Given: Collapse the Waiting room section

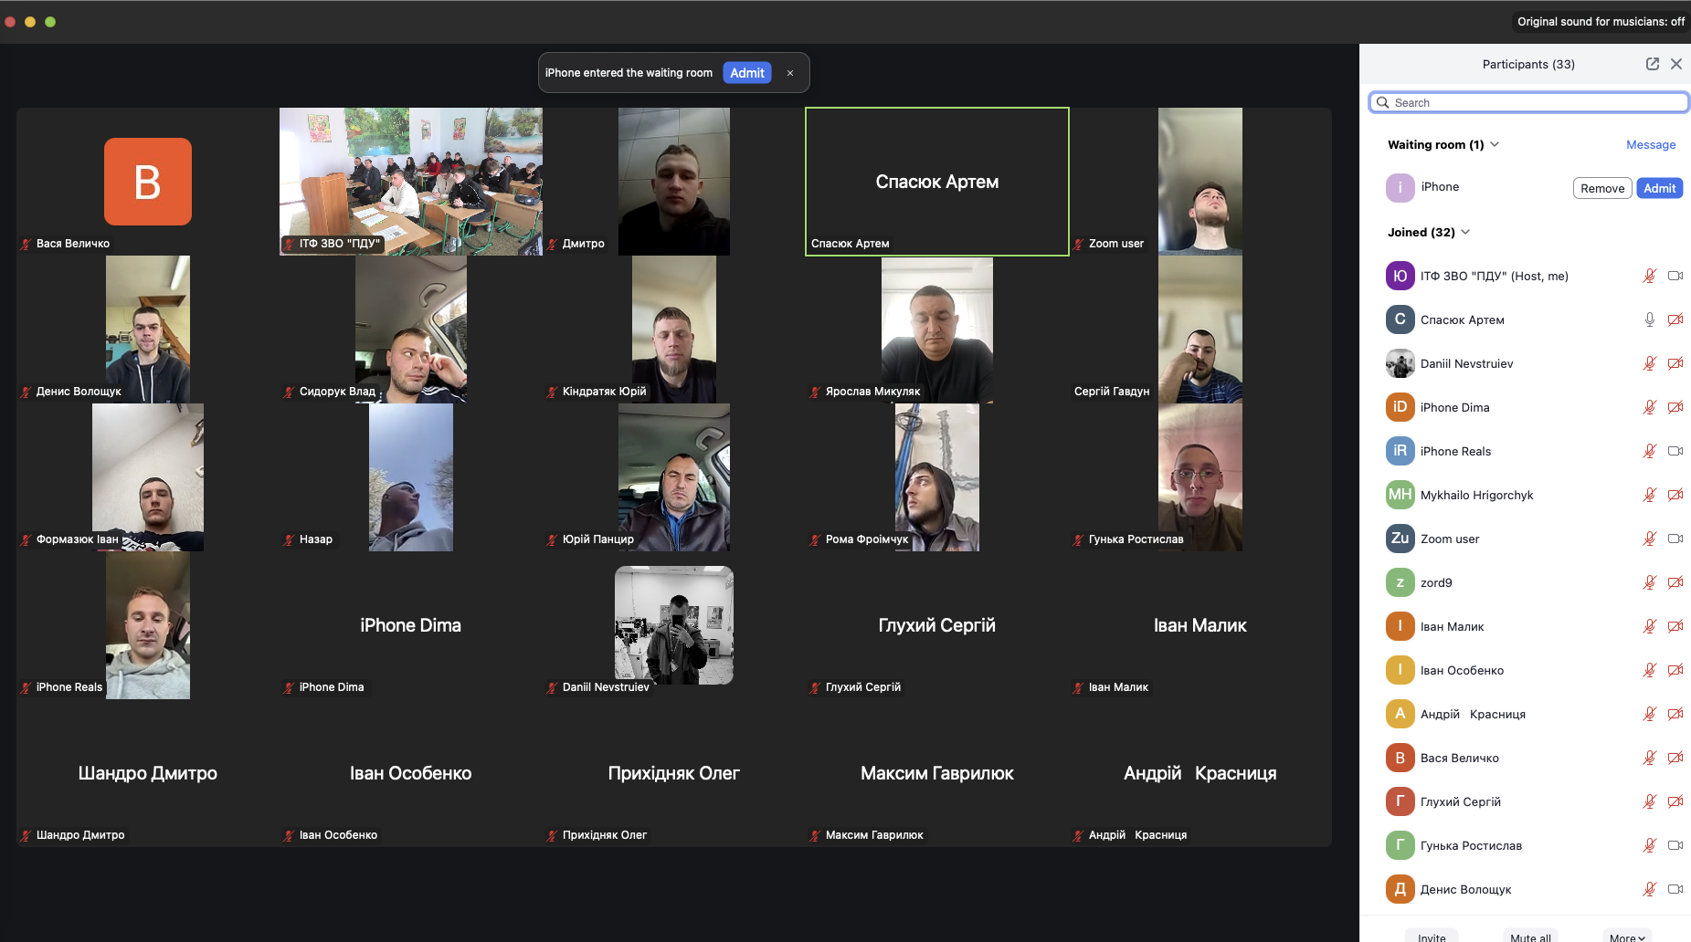Looking at the screenshot, I should tap(1495, 144).
